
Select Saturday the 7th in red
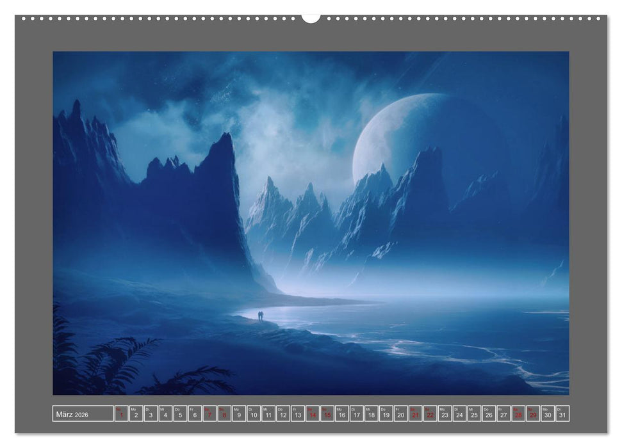[209, 414]
